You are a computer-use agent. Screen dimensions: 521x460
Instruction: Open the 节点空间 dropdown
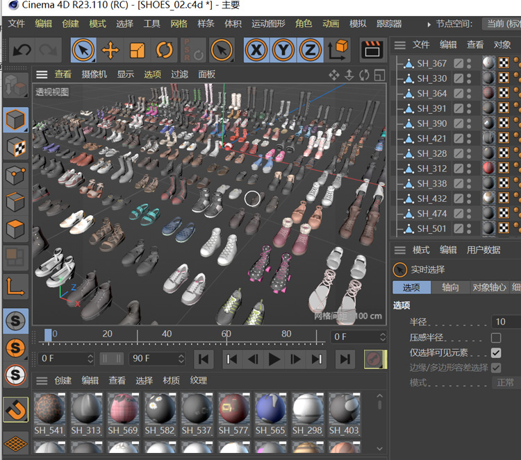click(x=503, y=24)
